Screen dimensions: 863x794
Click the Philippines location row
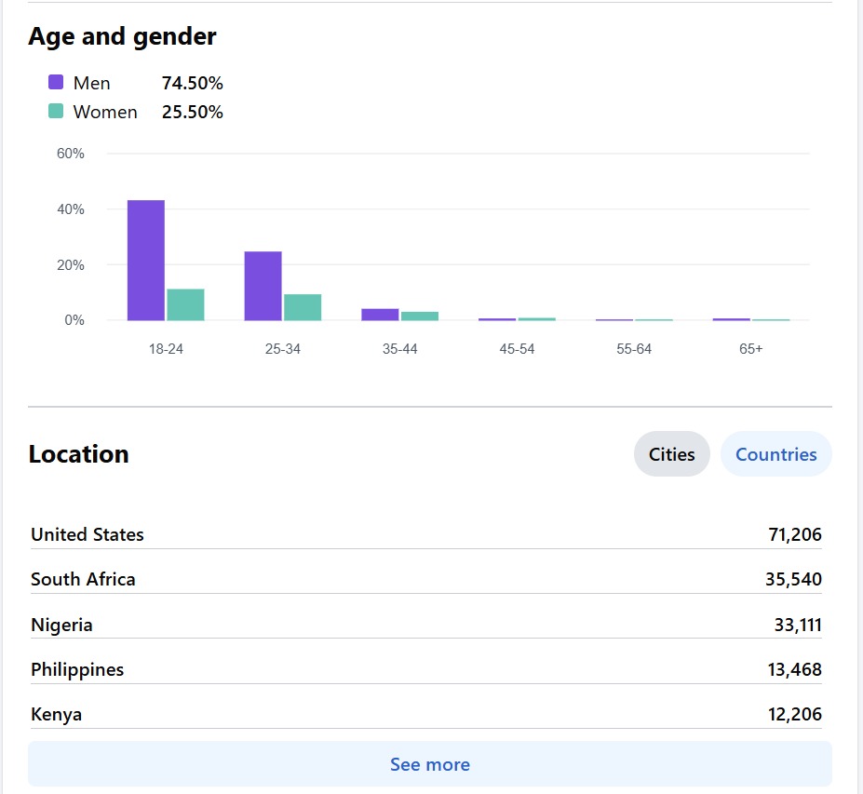pyautogui.click(x=425, y=669)
